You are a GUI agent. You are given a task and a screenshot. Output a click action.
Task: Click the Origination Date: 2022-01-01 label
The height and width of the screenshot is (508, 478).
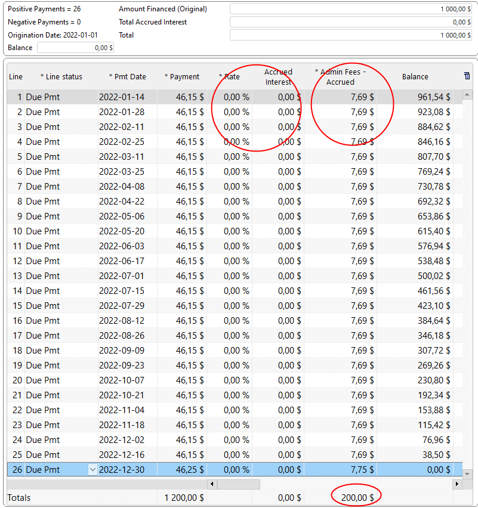53,35
